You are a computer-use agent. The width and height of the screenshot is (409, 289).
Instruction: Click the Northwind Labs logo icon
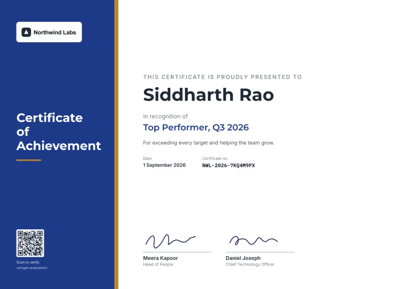click(26, 32)
